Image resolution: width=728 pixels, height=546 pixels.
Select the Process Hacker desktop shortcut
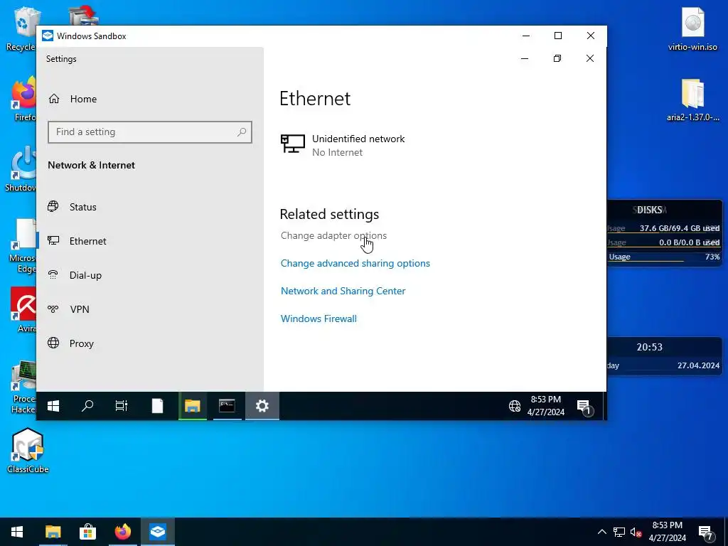coord(23,387)
